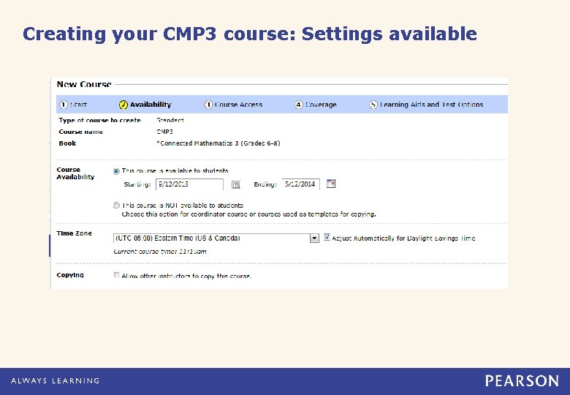
Task: Click the Current course time text
Action: coord(160,252)
